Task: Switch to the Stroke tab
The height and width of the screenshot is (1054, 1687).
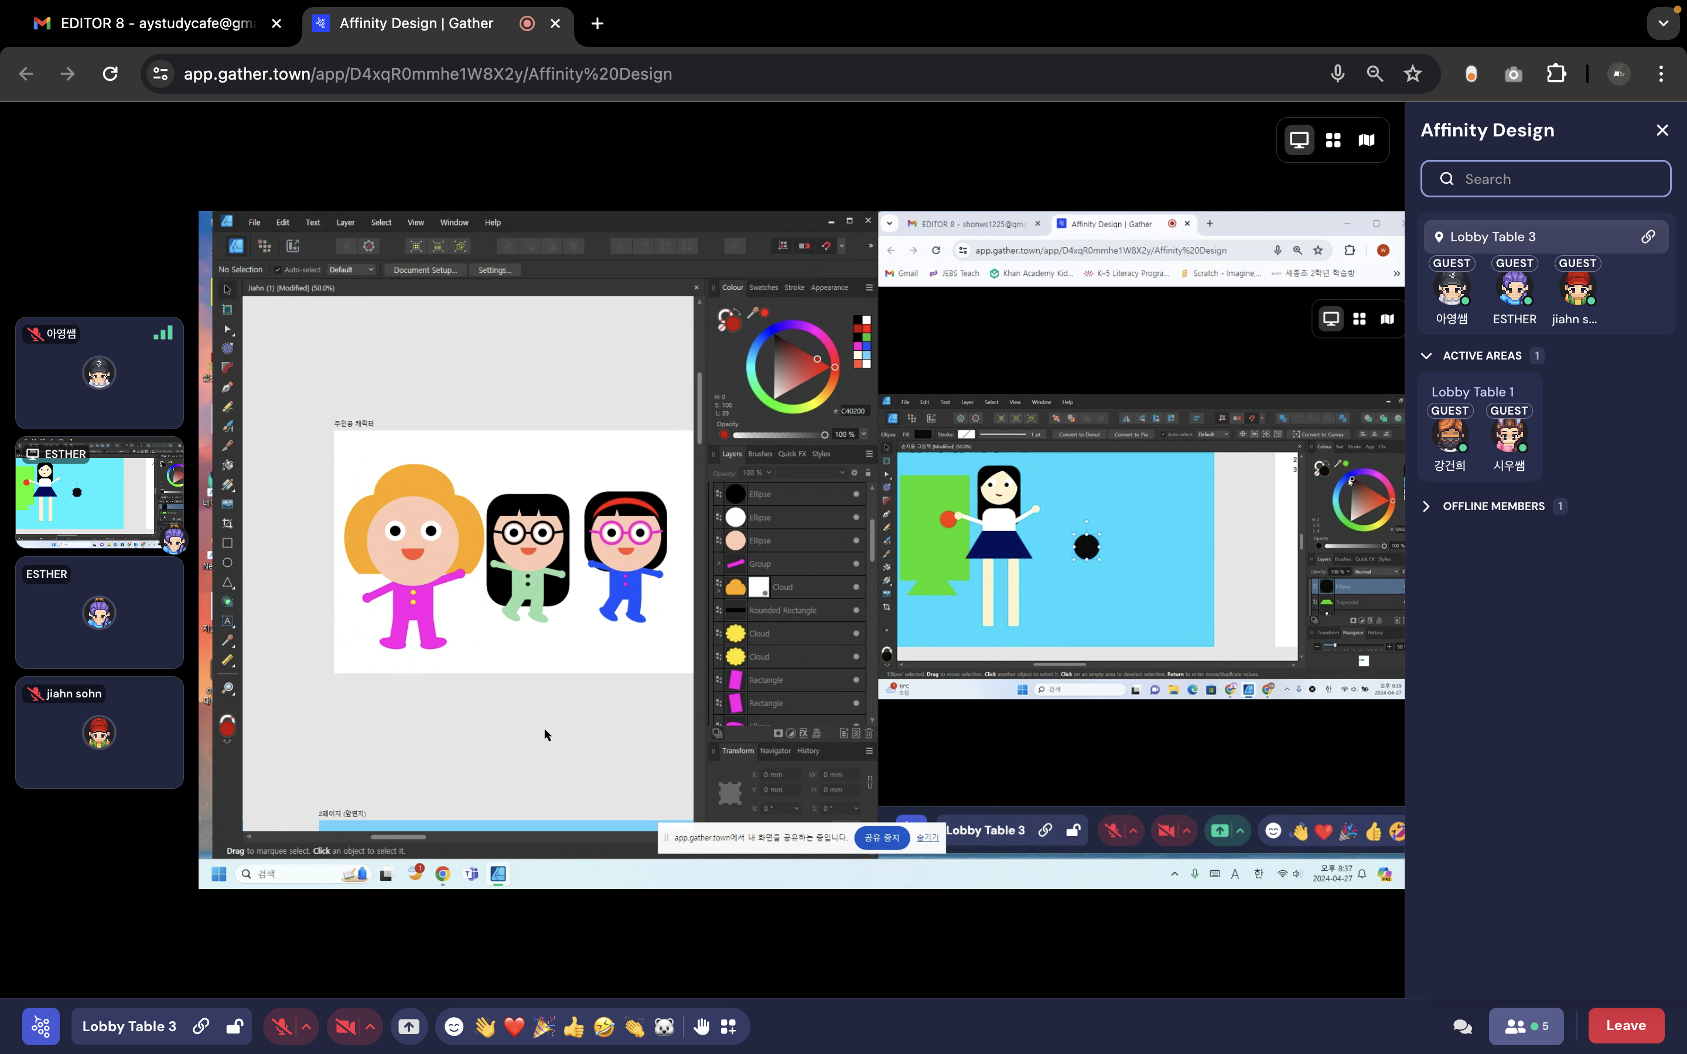Action: pyautogui.click(x=794, y=287)
